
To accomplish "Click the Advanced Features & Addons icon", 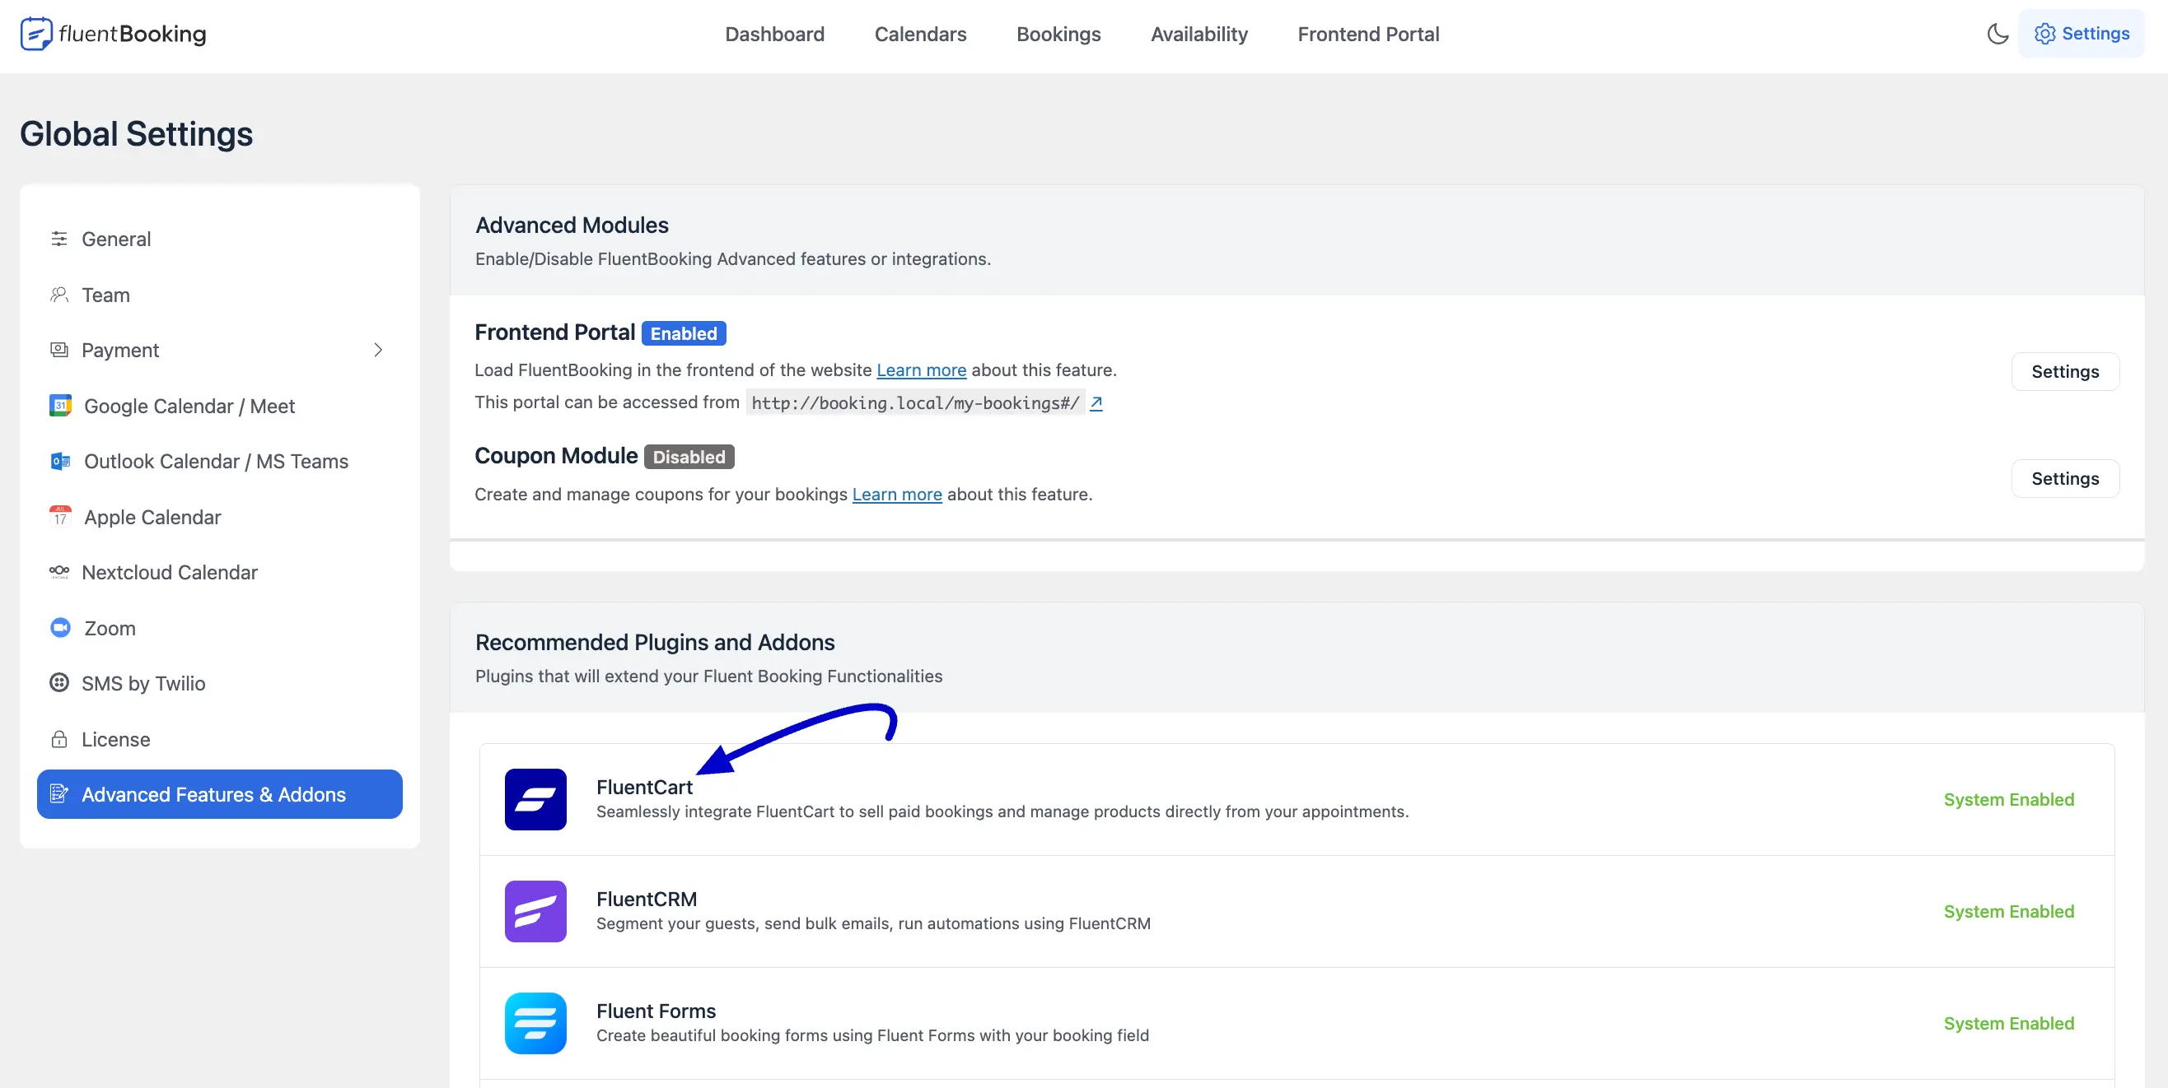I will point(59,793).
